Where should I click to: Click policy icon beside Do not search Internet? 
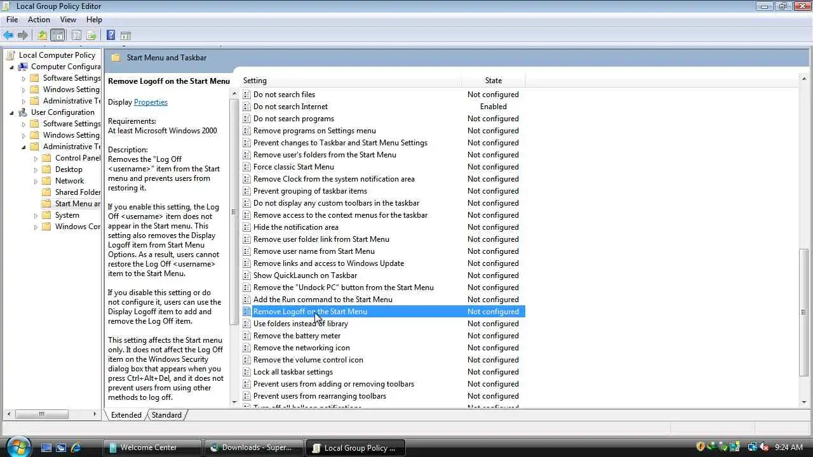[247, 107]
